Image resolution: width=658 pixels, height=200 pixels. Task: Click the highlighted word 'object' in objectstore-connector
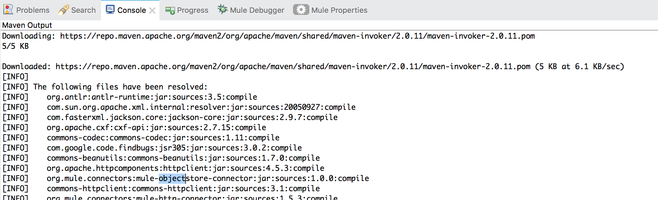tap(172, 178)
